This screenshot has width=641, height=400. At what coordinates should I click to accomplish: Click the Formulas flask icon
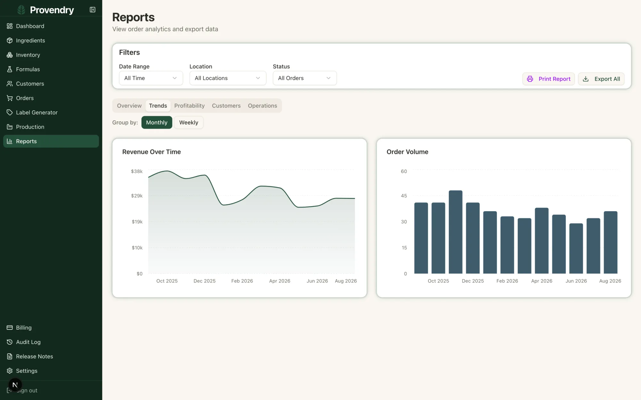tap(10, 69)
